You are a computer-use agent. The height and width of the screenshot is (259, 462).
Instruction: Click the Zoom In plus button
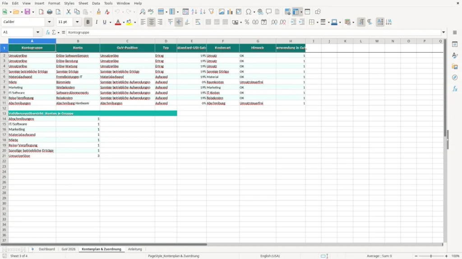point(446,256)
